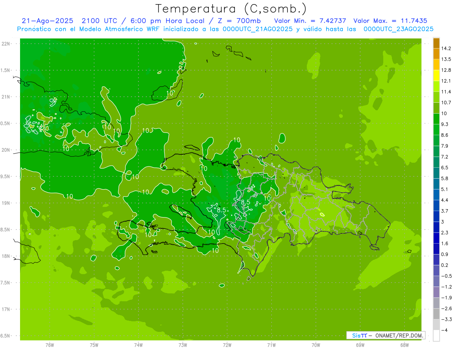The image size is (454, 350).
Task: Click the "18N" latitude axis label
Action: [5, 256]
